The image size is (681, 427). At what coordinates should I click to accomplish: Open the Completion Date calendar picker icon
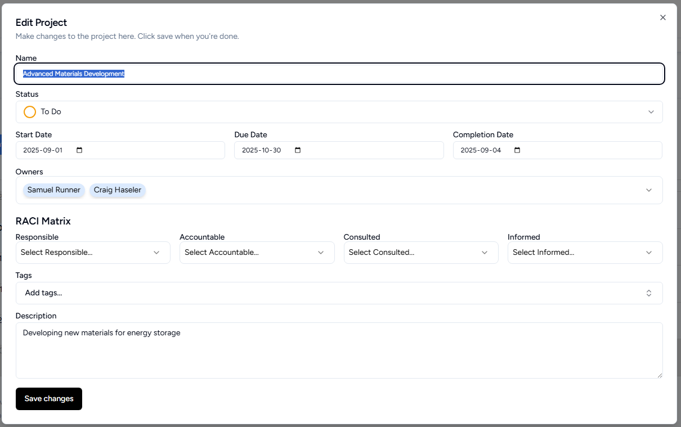[x=517, y=150]
